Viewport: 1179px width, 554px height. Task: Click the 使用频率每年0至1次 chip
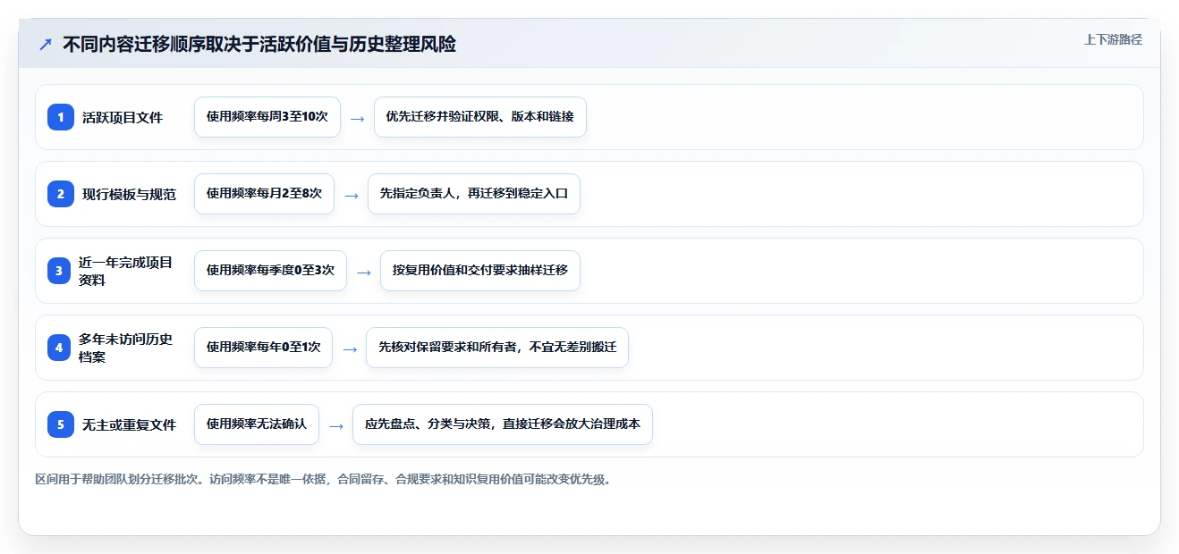263,348
